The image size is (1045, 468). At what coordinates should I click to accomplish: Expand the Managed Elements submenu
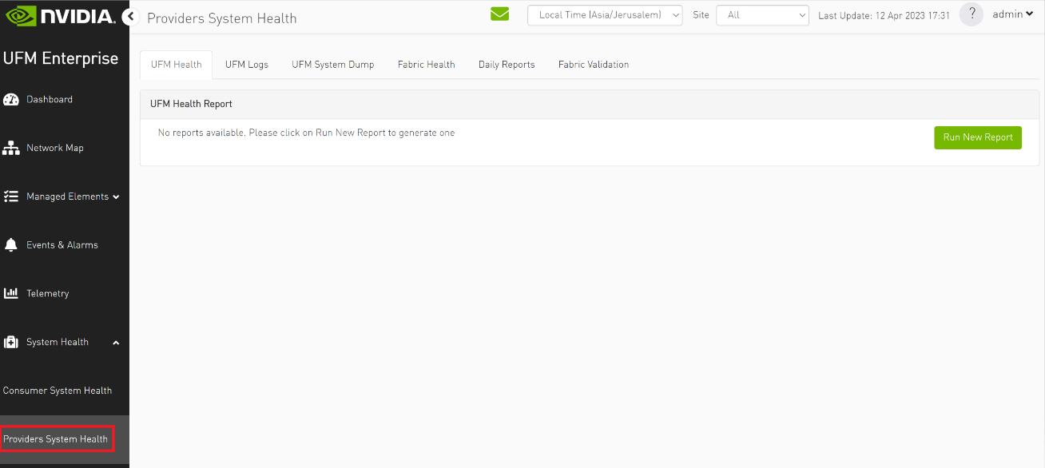[x=117, y=196]
